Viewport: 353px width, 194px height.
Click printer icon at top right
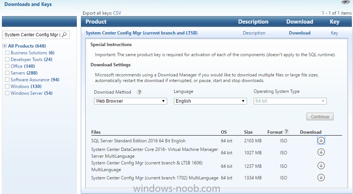click(346, 2)
